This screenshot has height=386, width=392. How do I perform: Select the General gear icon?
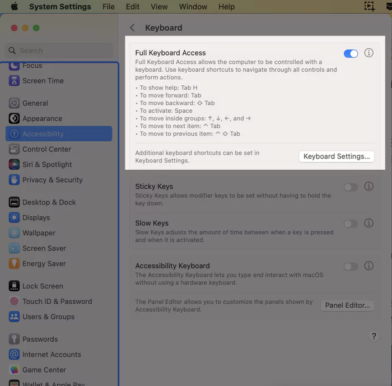pos(14,103)
